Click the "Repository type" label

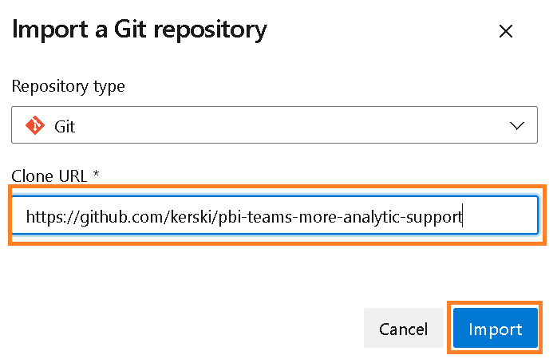(69, 86)
